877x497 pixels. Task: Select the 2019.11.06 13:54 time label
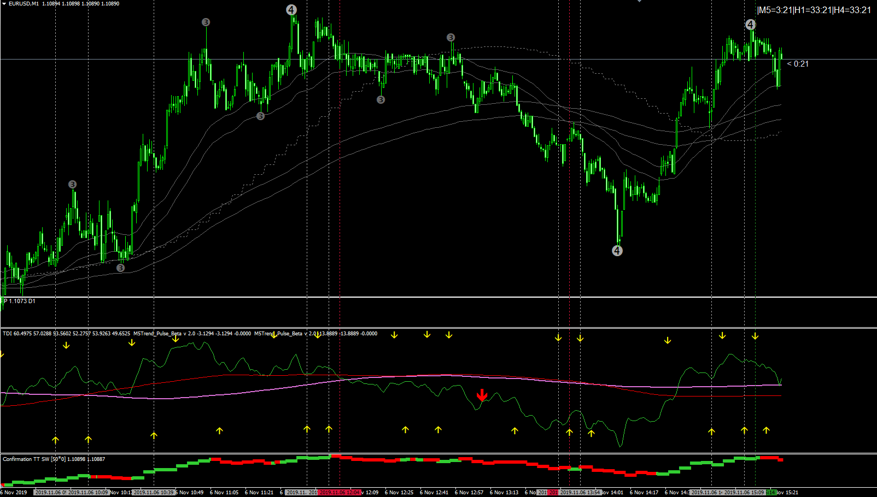(580, 492)
